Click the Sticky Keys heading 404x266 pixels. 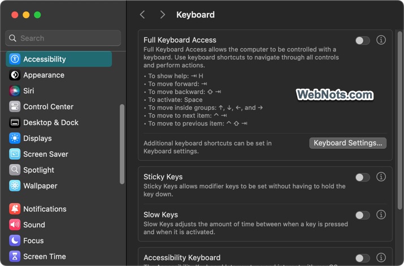coord(163,177)
